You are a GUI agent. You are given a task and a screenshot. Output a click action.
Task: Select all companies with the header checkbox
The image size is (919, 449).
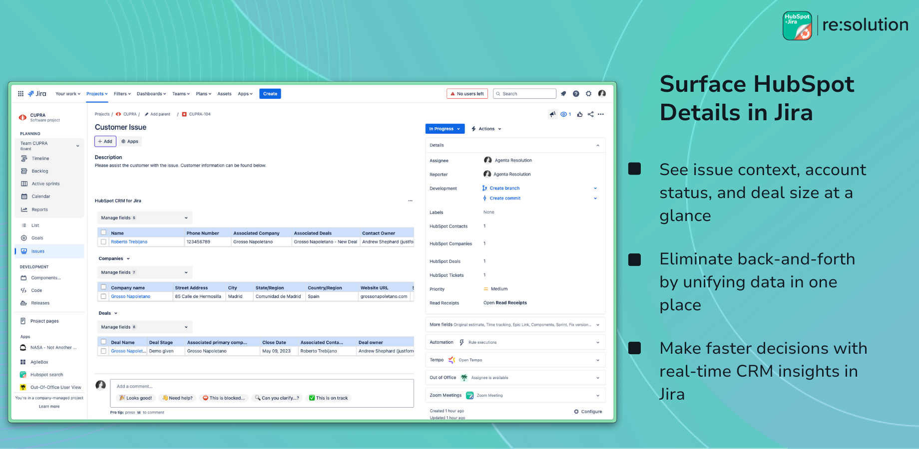point(103,287)
